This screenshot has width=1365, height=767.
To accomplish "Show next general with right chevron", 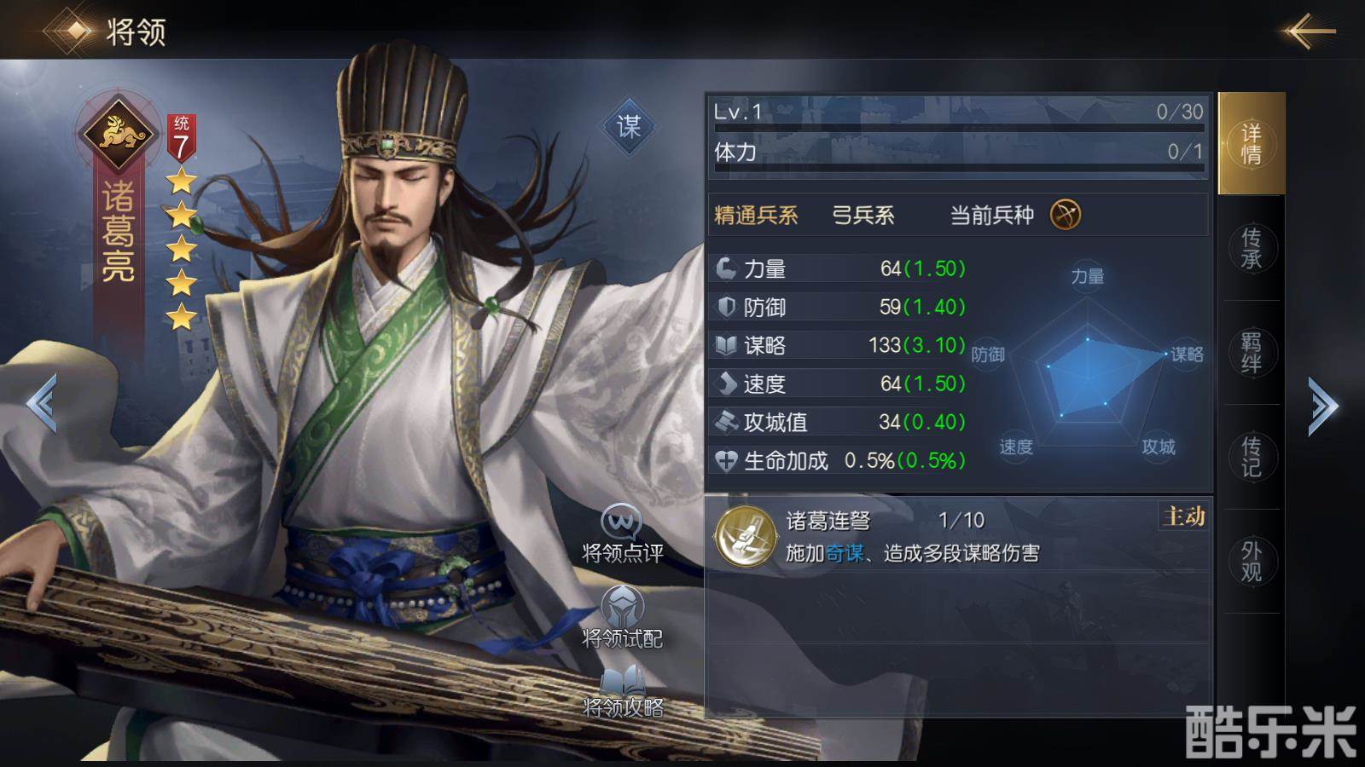I will point(1322,406).
